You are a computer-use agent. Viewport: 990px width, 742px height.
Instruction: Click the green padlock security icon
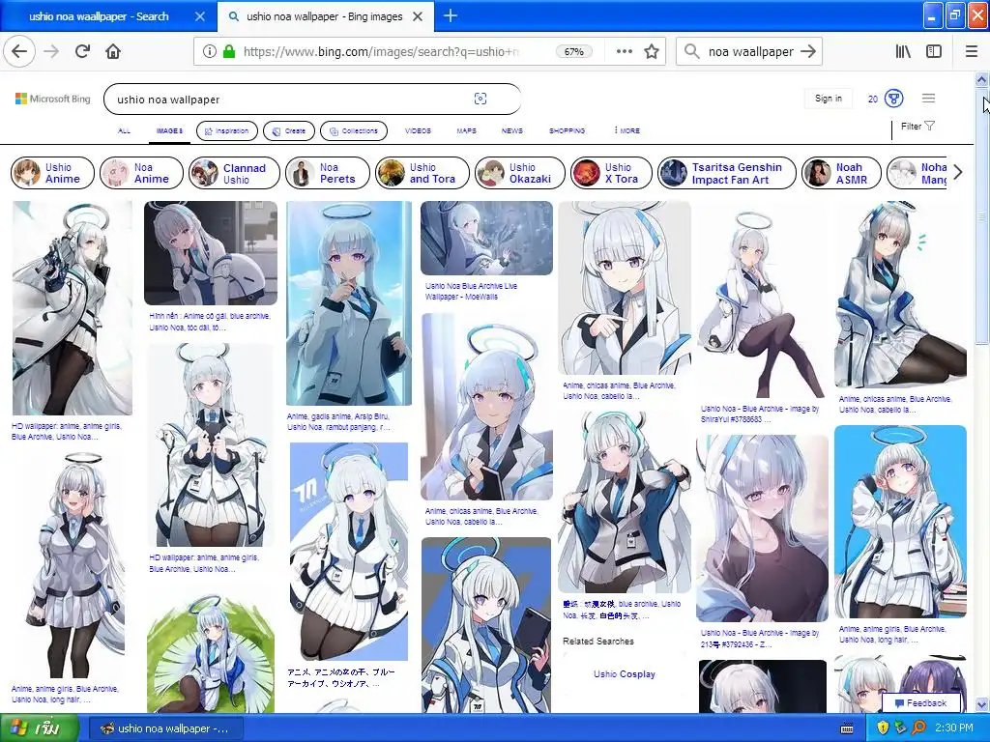coord(229,51)
